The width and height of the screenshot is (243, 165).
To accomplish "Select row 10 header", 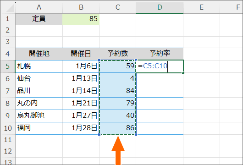I will pos(8,128).
